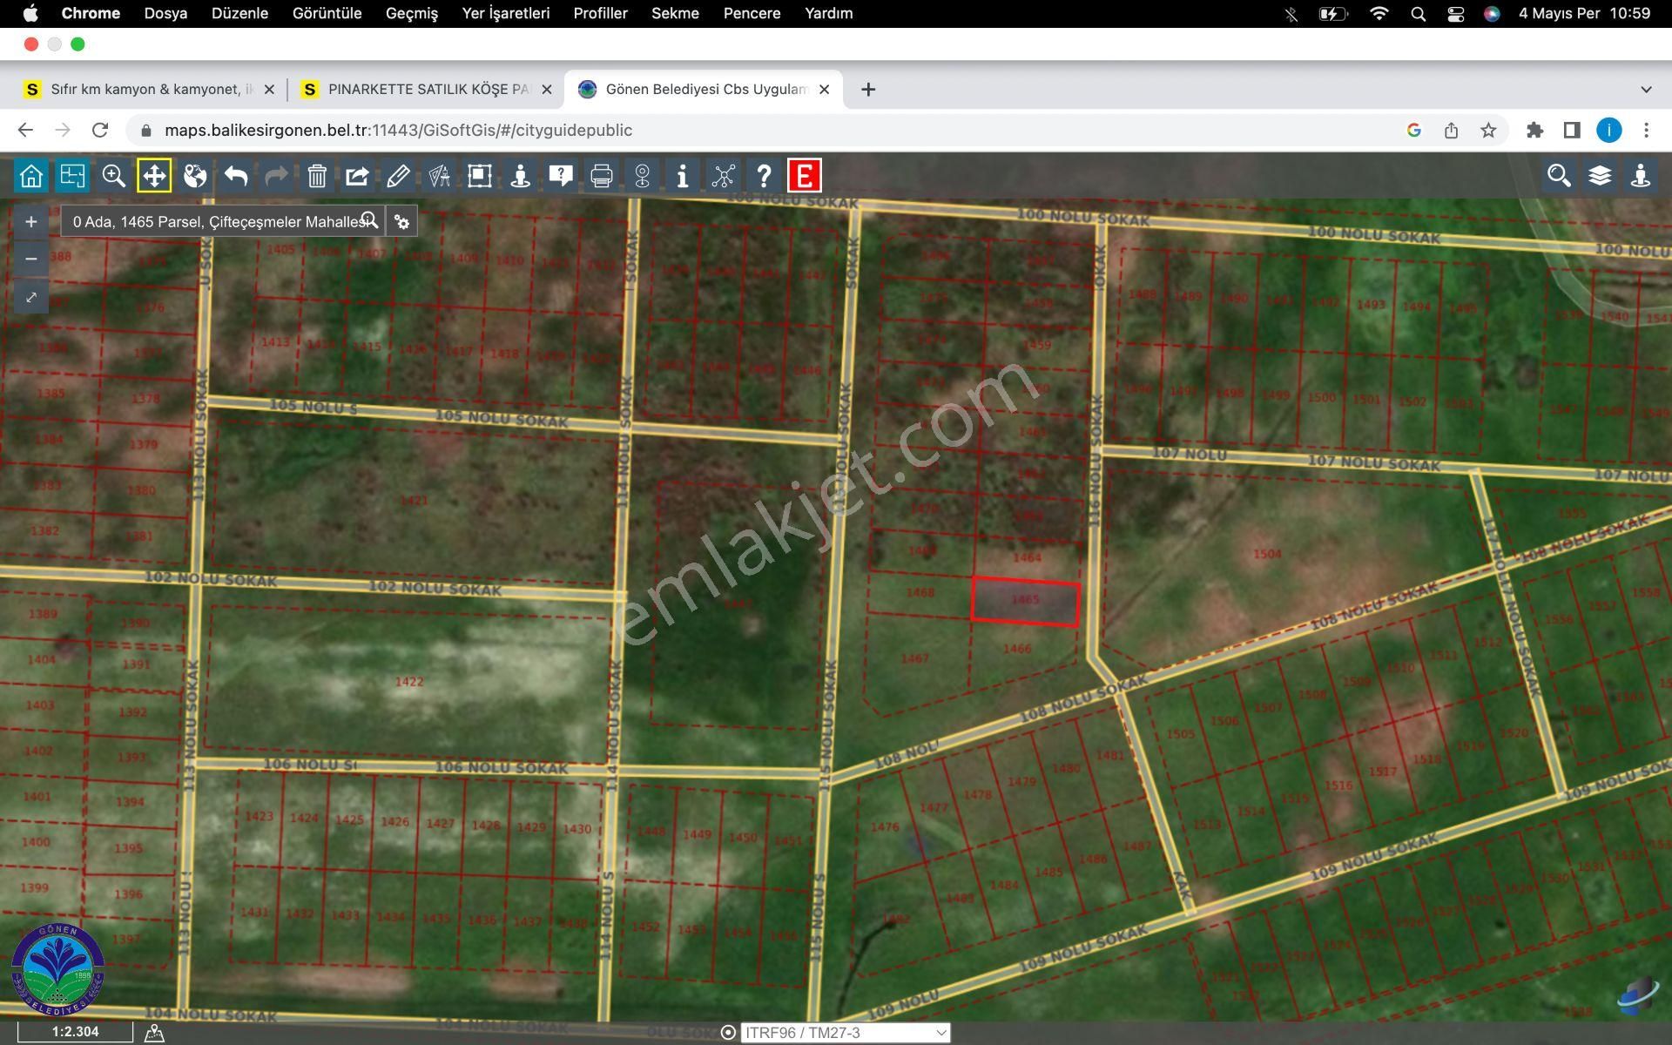
Task: Open the Görüntüle menu
Action: click(327, 13)
